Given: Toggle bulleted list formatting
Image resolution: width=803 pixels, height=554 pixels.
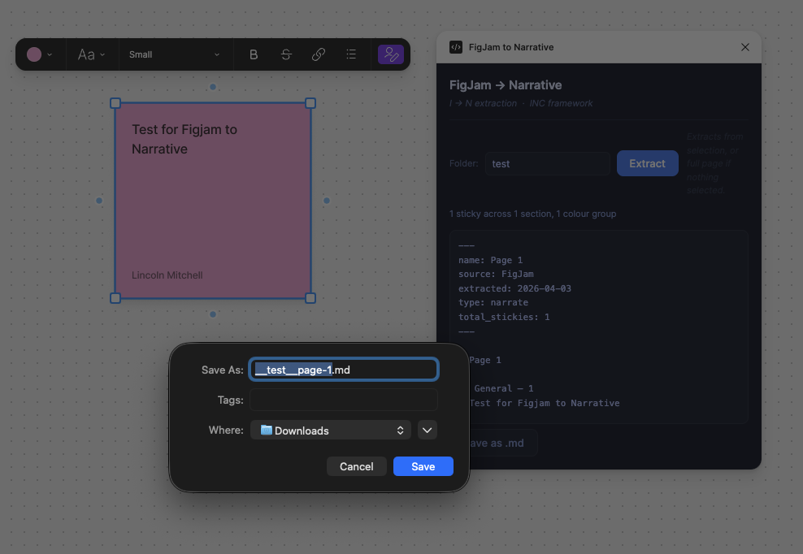Looking at the screenshot, I should [x=351, y=54].
